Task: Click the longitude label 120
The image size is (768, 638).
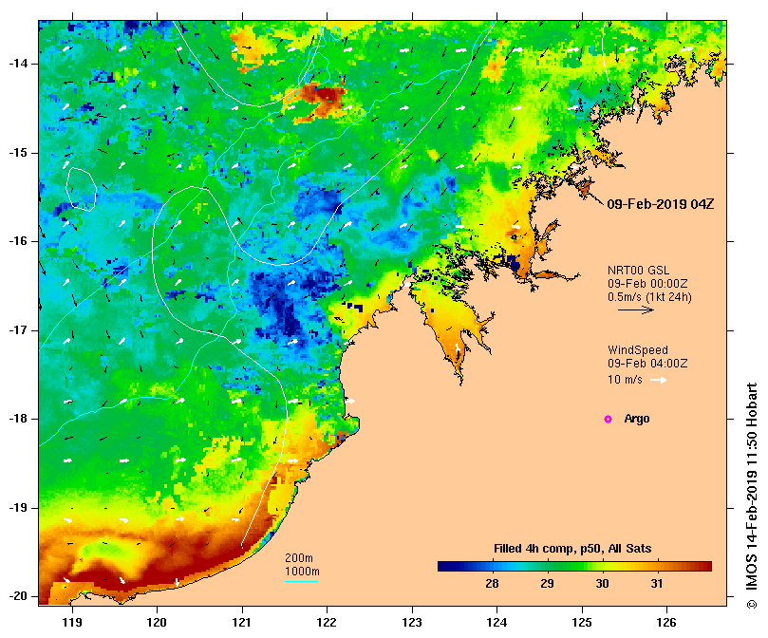Action: pyautogui.click(x=157, y=622)
